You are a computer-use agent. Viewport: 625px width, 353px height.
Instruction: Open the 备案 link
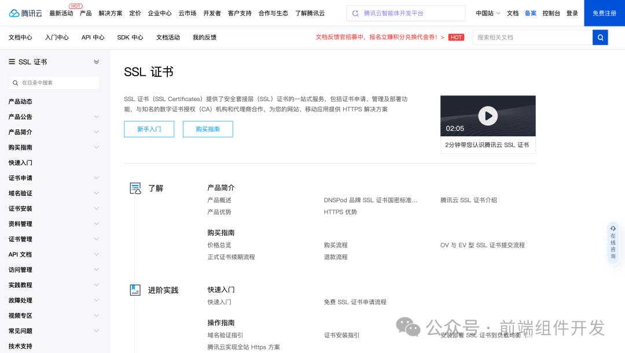531,13
